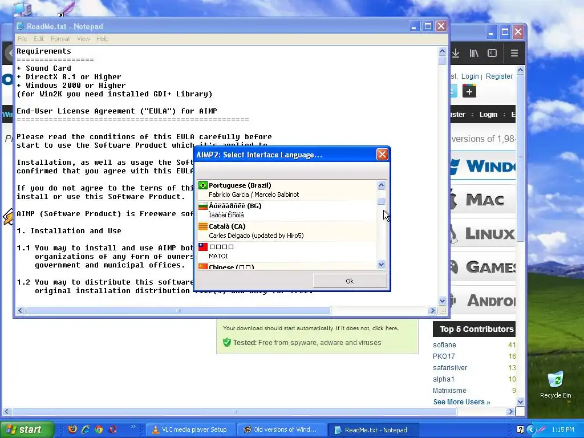Open the Help menu in Notepad
584x438 pixels.
103,39
